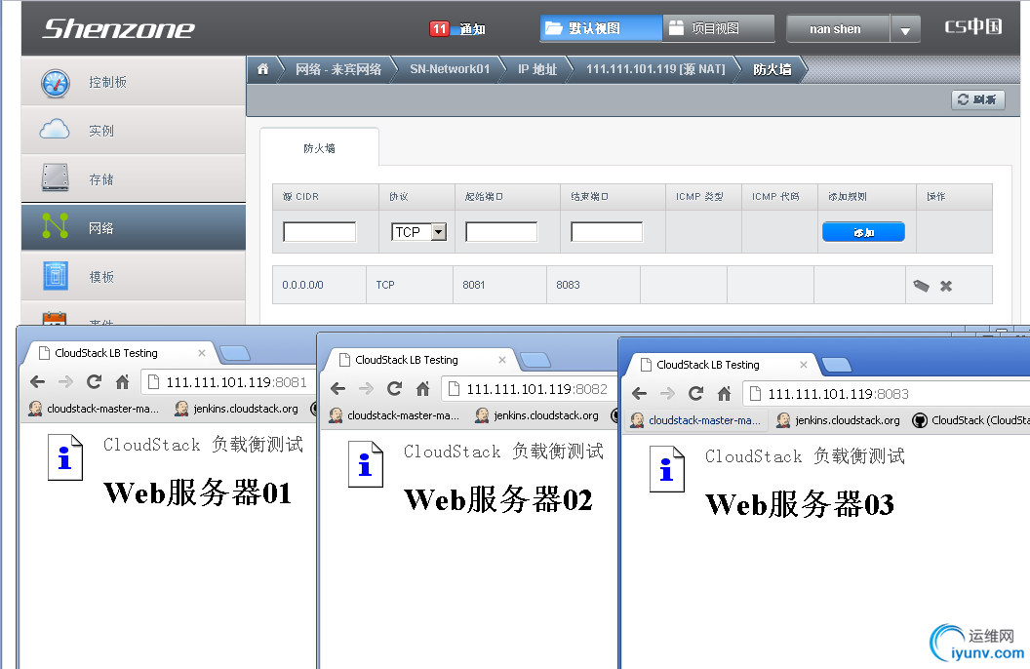This screenshot has width=1030, height=669.
Task: Open cloudstack-master-ma... bookmark in 8083 window
Action: [x=695, y=420]
